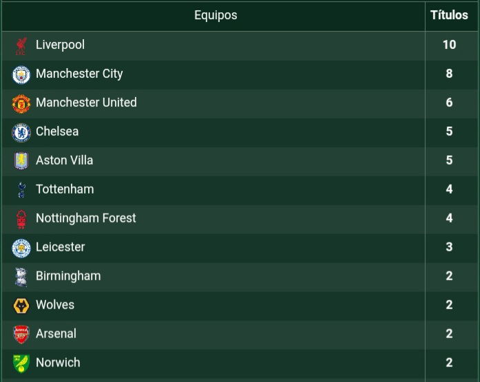Click the Chelsea club crest
Image resolution: width=480 pixels, height=382 pixels.
tap(21, 132)
